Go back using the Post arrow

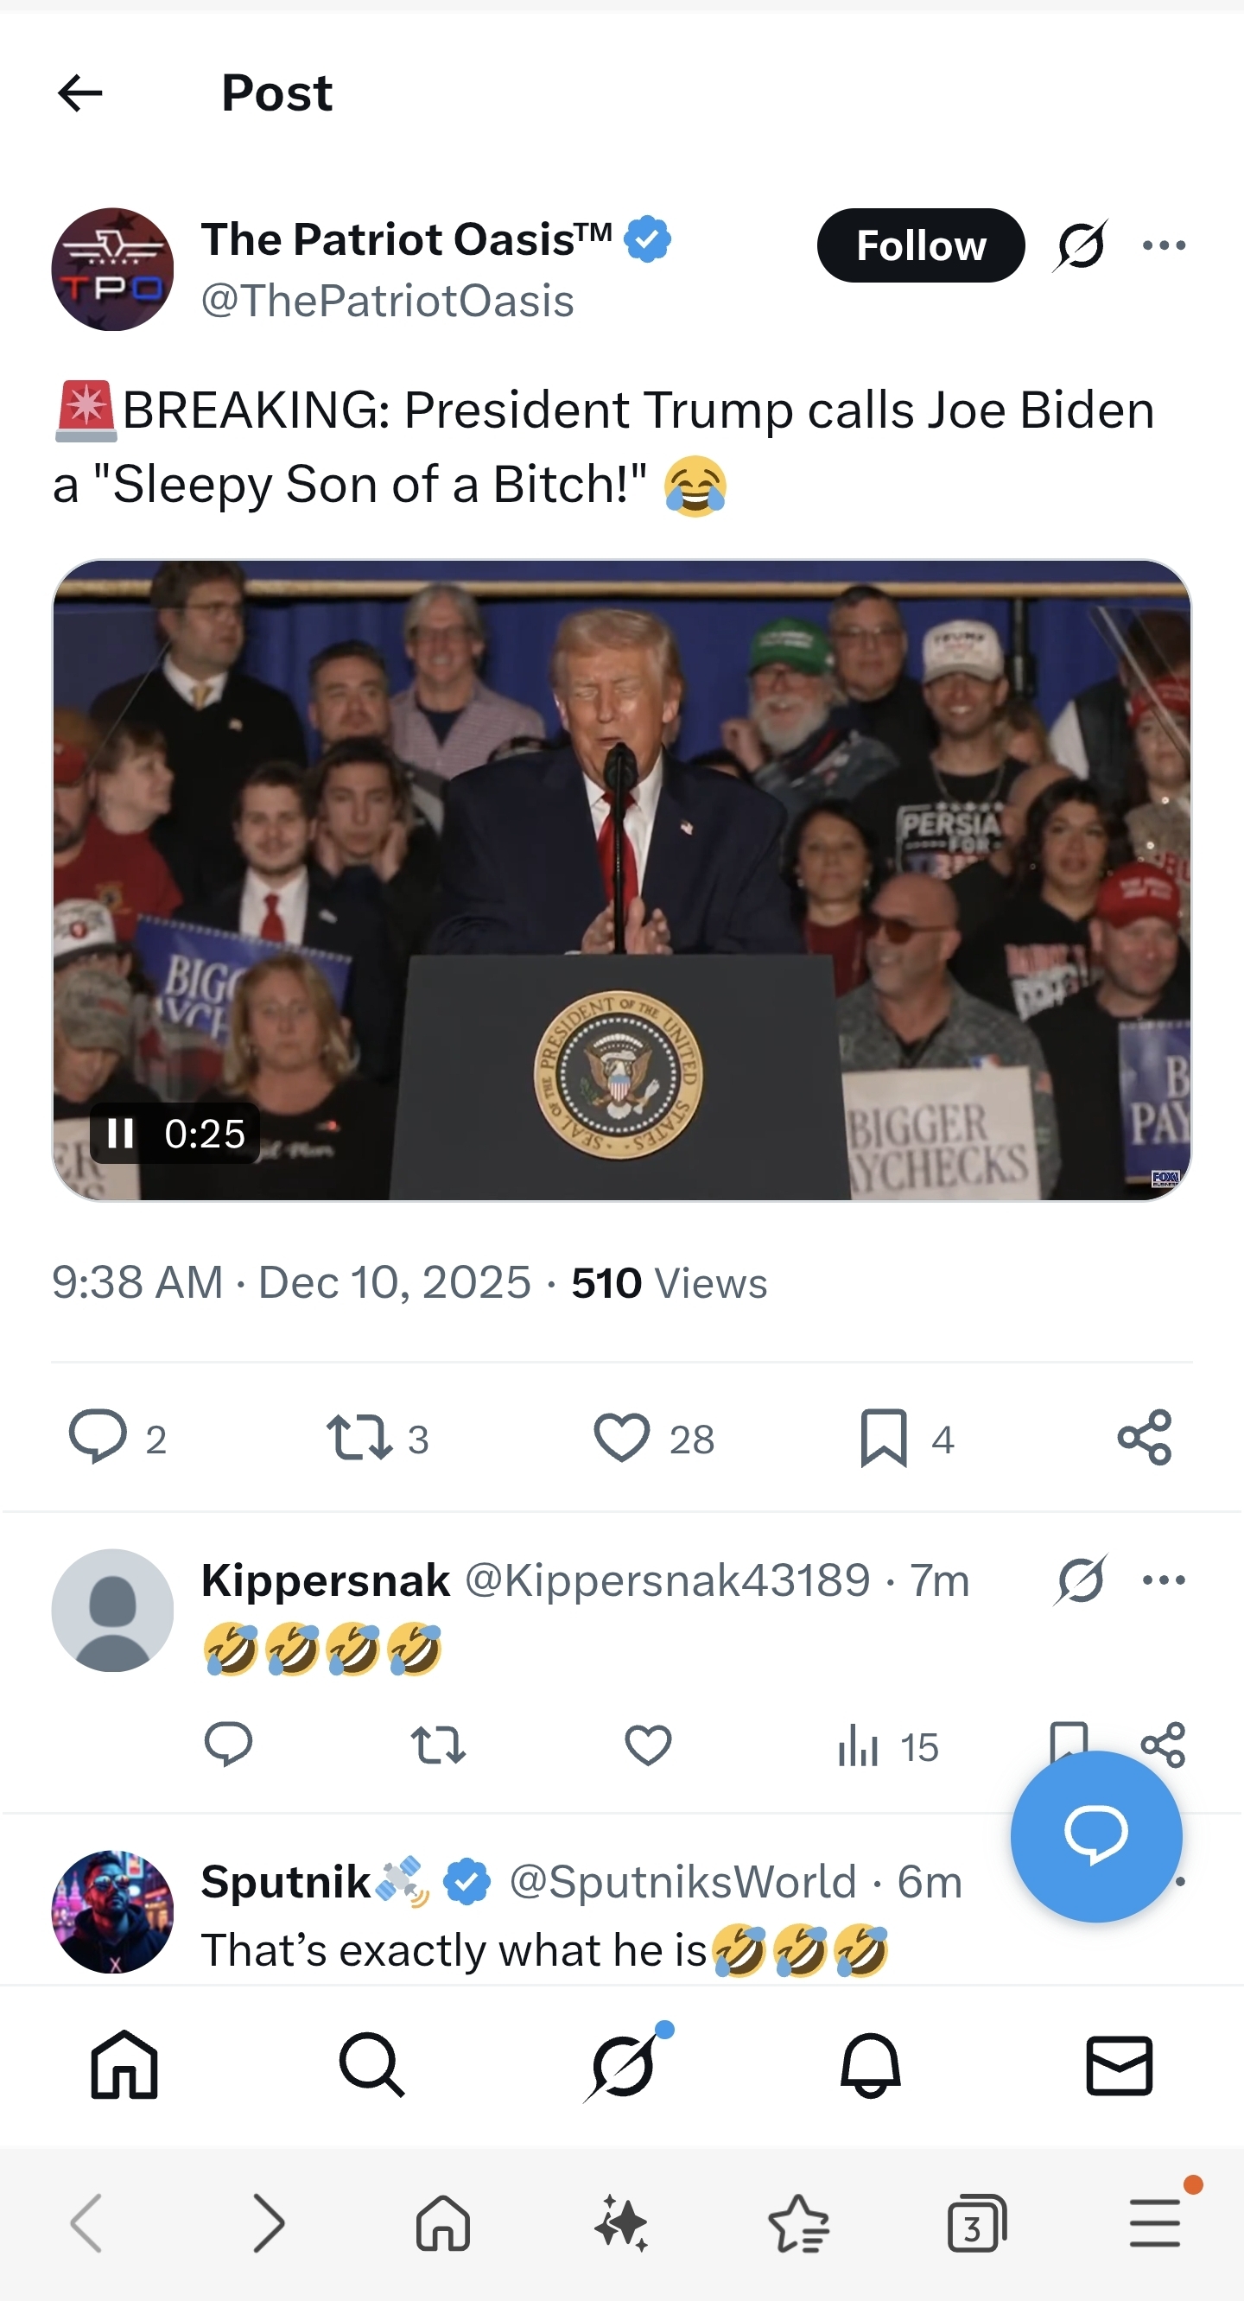click(80, 93)
